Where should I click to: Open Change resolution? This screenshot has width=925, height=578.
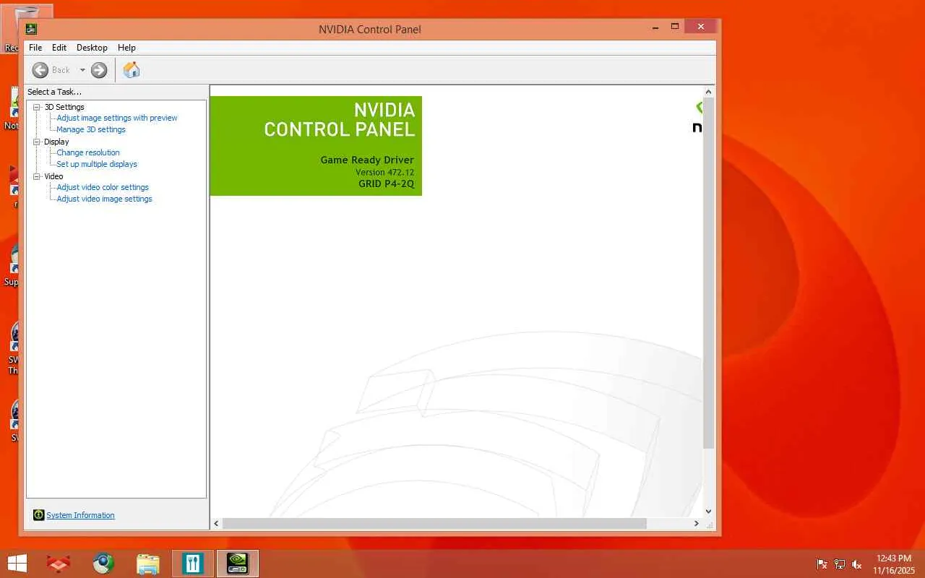coord(88,152)
